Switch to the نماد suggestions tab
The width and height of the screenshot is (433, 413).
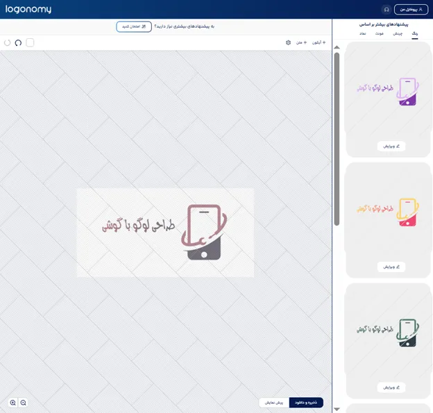point(362,33)
